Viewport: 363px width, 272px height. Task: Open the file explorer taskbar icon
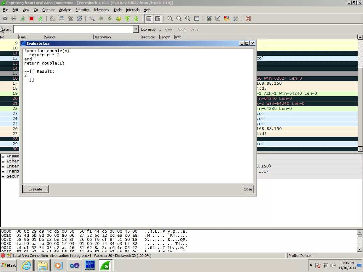coord(43,265)
